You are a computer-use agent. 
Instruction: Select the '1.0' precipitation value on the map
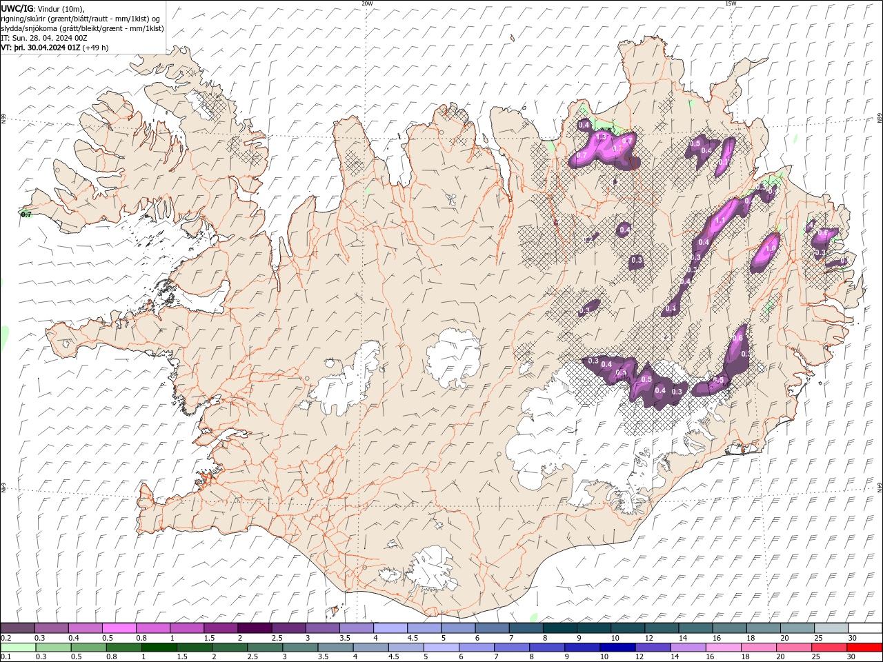coord(771,248)
